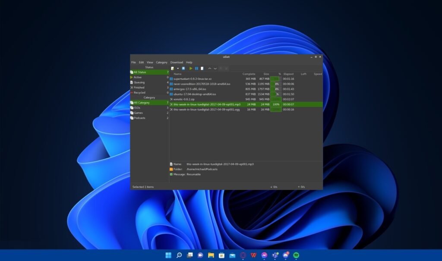Click the new download toolbar icon
This screenshot has width=442, height=261.
point(173,69)
